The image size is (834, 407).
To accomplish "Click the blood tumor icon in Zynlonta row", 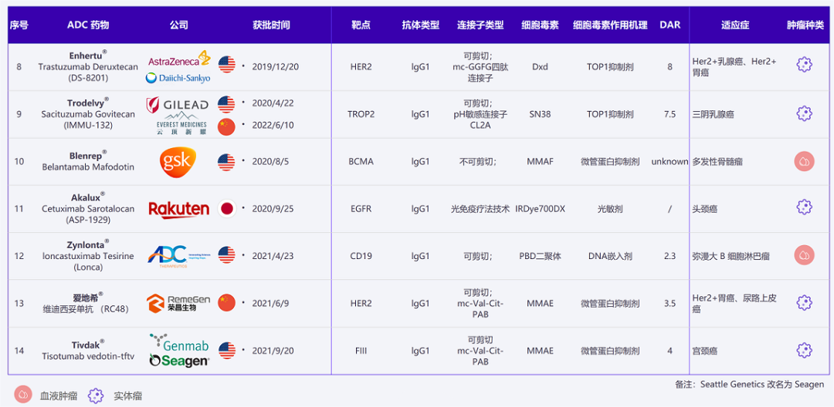I will tap(804, 255).
